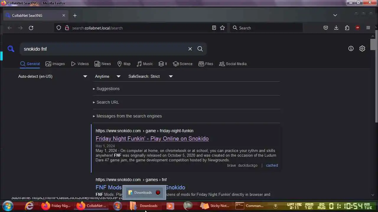
Task: Open the Firefox downloads arrow icon
Action: (x=336, y=28)
